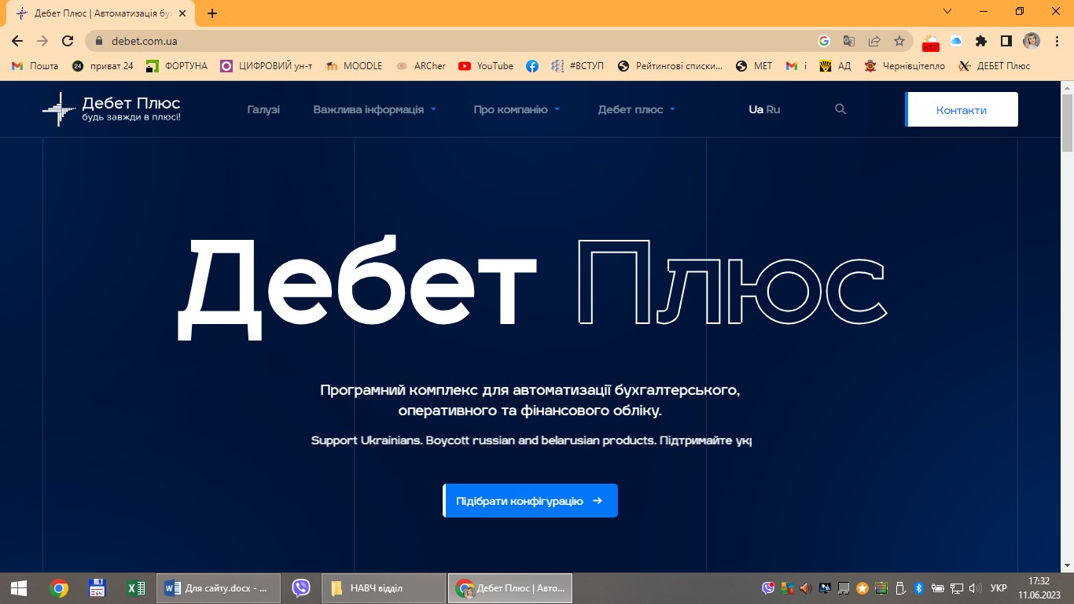Switch the УКР keyboard language

(999, 588)
